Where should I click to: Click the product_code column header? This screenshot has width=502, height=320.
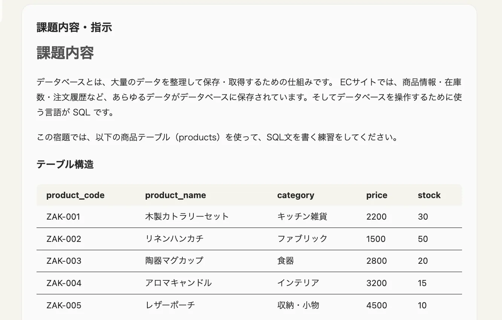tap(75, 195)
